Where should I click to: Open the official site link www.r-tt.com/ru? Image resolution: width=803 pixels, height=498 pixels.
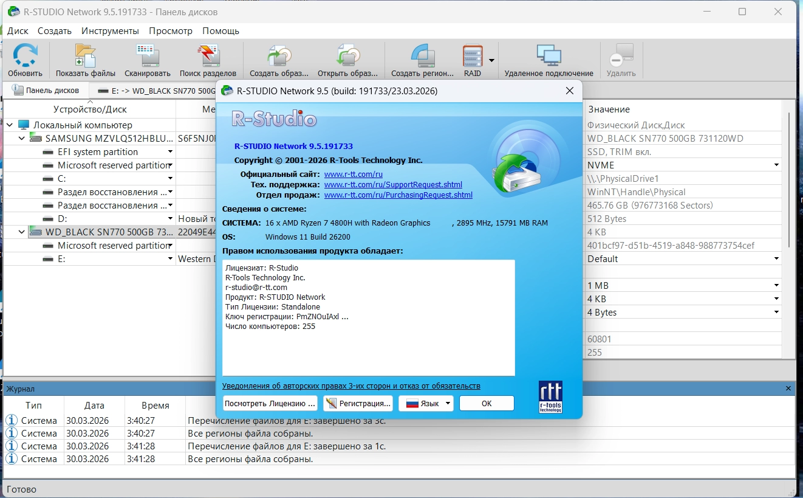[x=354, y=175]
